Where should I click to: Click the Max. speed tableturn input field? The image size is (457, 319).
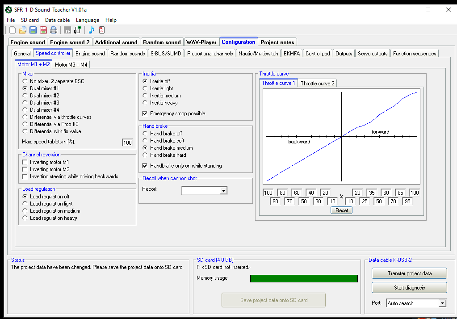(x=127, y=143)
